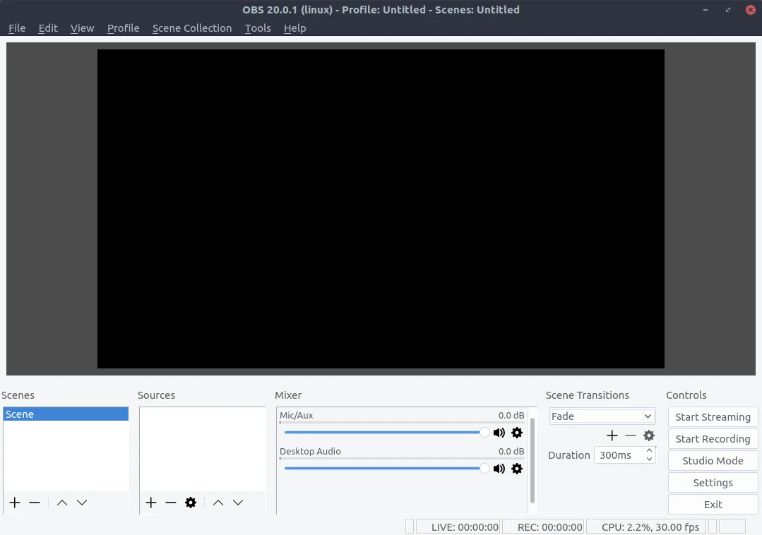
Task: Open source properties gear icon
Action: click(191, 503)
